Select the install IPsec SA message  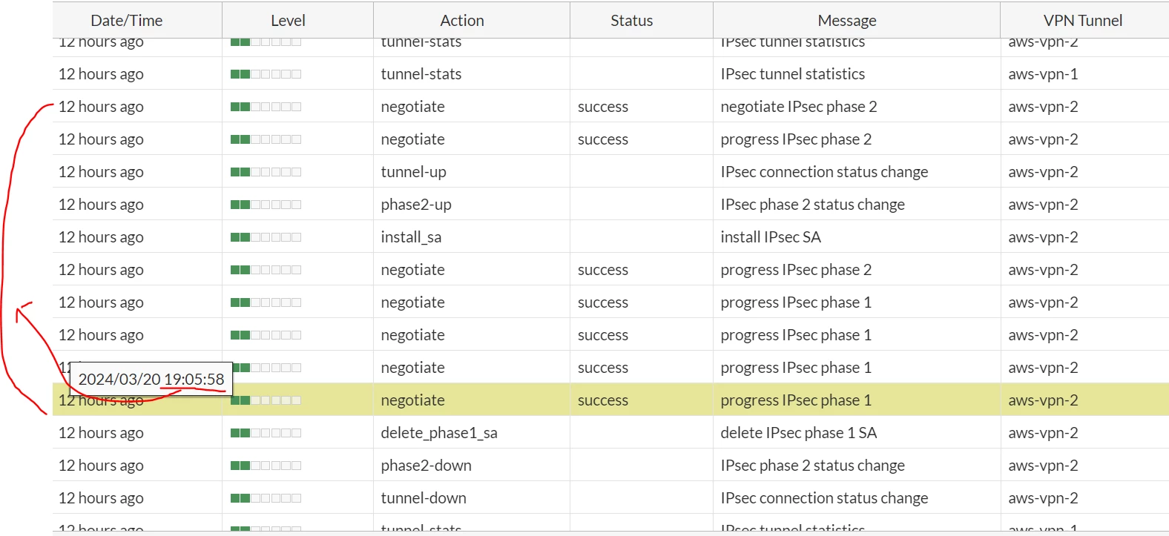click(771, 237)
